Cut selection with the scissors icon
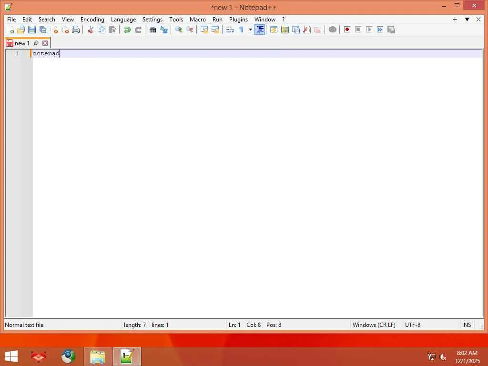This screenshot has height=366, width=488. [x=90, y=30]
